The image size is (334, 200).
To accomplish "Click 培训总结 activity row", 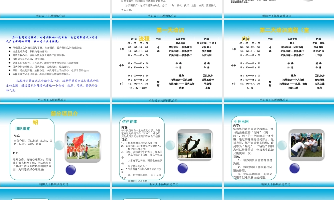I will [293, 88].
